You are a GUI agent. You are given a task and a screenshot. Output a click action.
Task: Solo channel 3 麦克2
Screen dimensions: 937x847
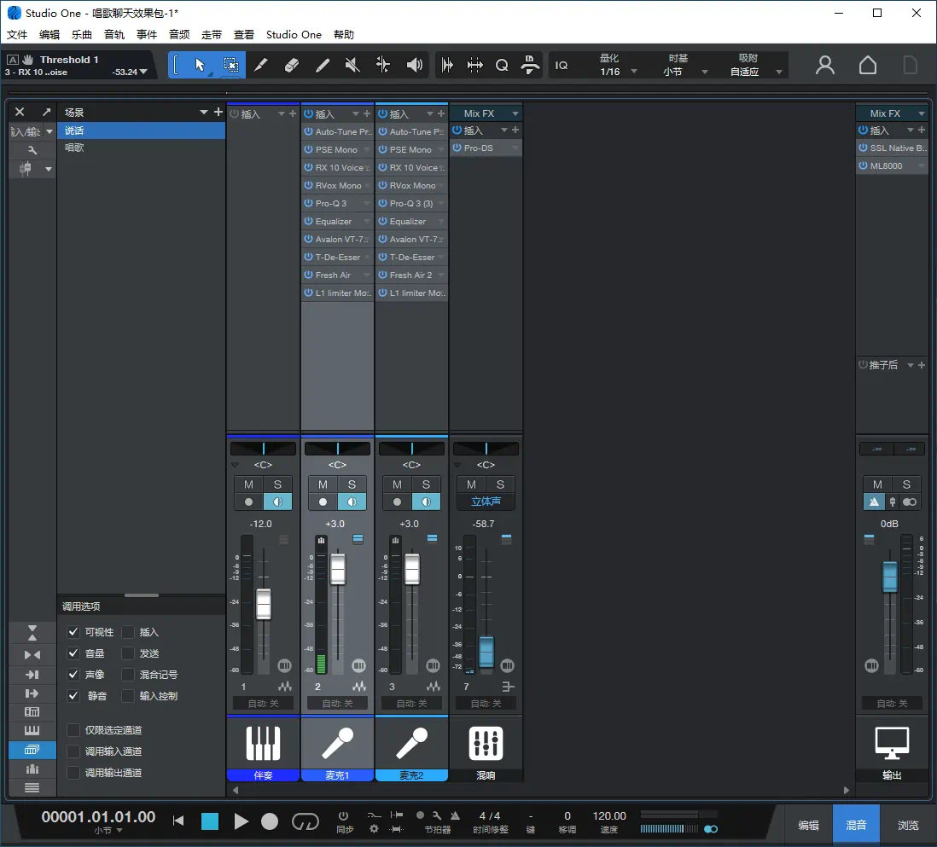(426, 484)
